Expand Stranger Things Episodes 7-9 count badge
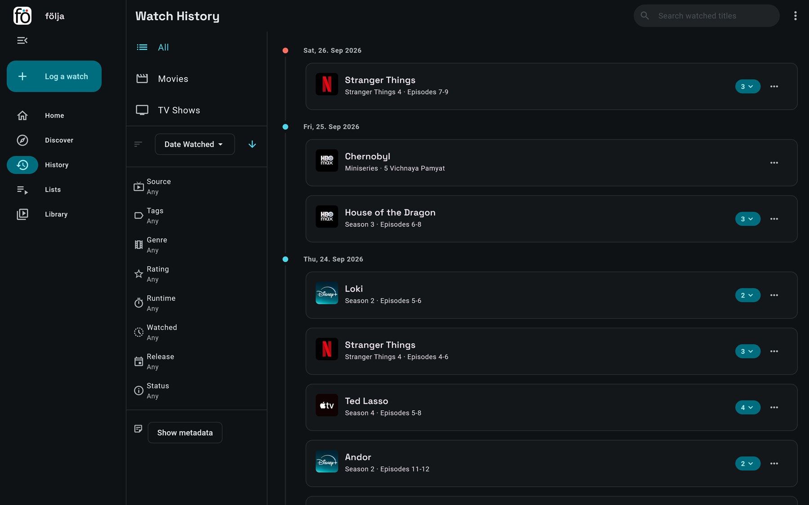 747,86
